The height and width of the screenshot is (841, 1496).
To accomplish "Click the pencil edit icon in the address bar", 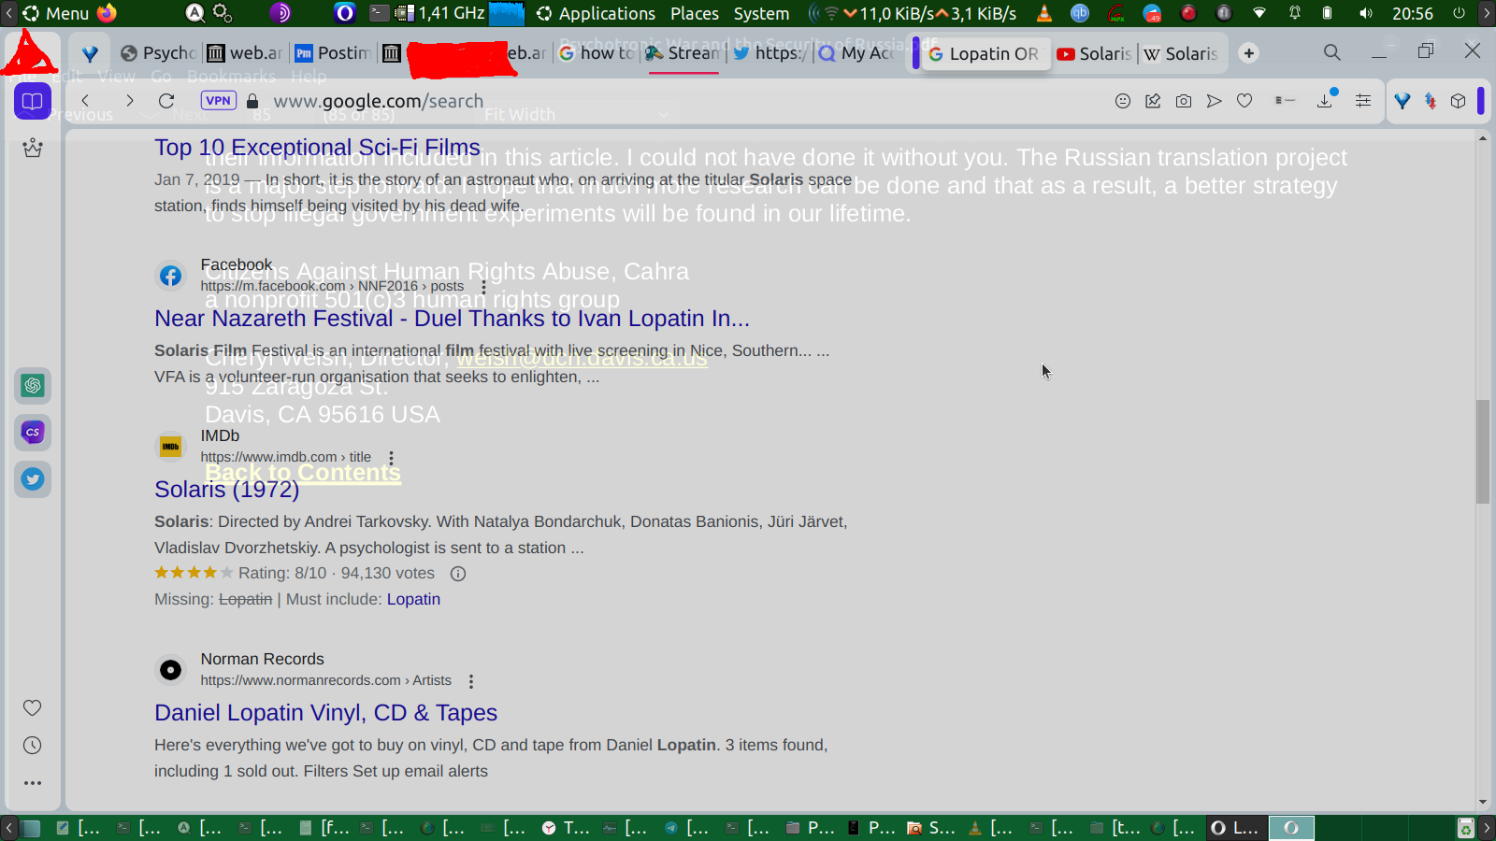I will coord(1153,101).
